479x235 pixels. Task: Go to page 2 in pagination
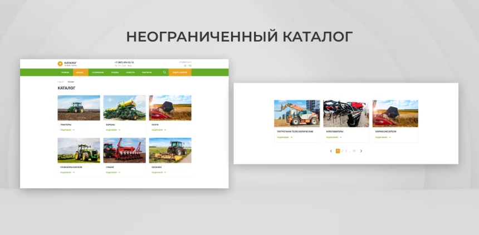[x=342, y=151]
